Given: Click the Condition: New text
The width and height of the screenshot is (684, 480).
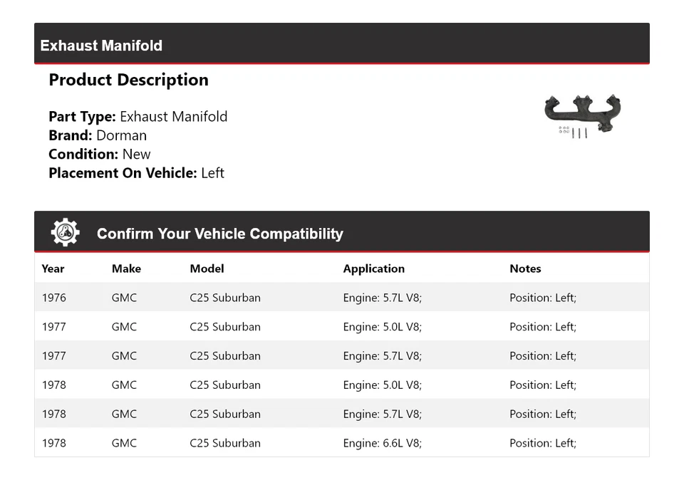Looking at the screenshot, I should [100, 154].
